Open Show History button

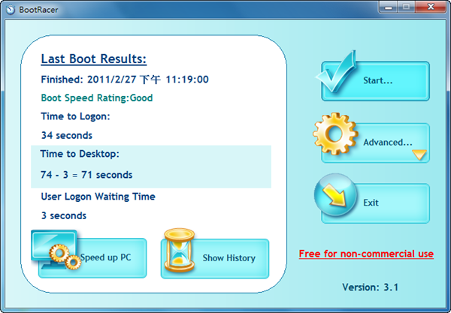coord(215,258)
